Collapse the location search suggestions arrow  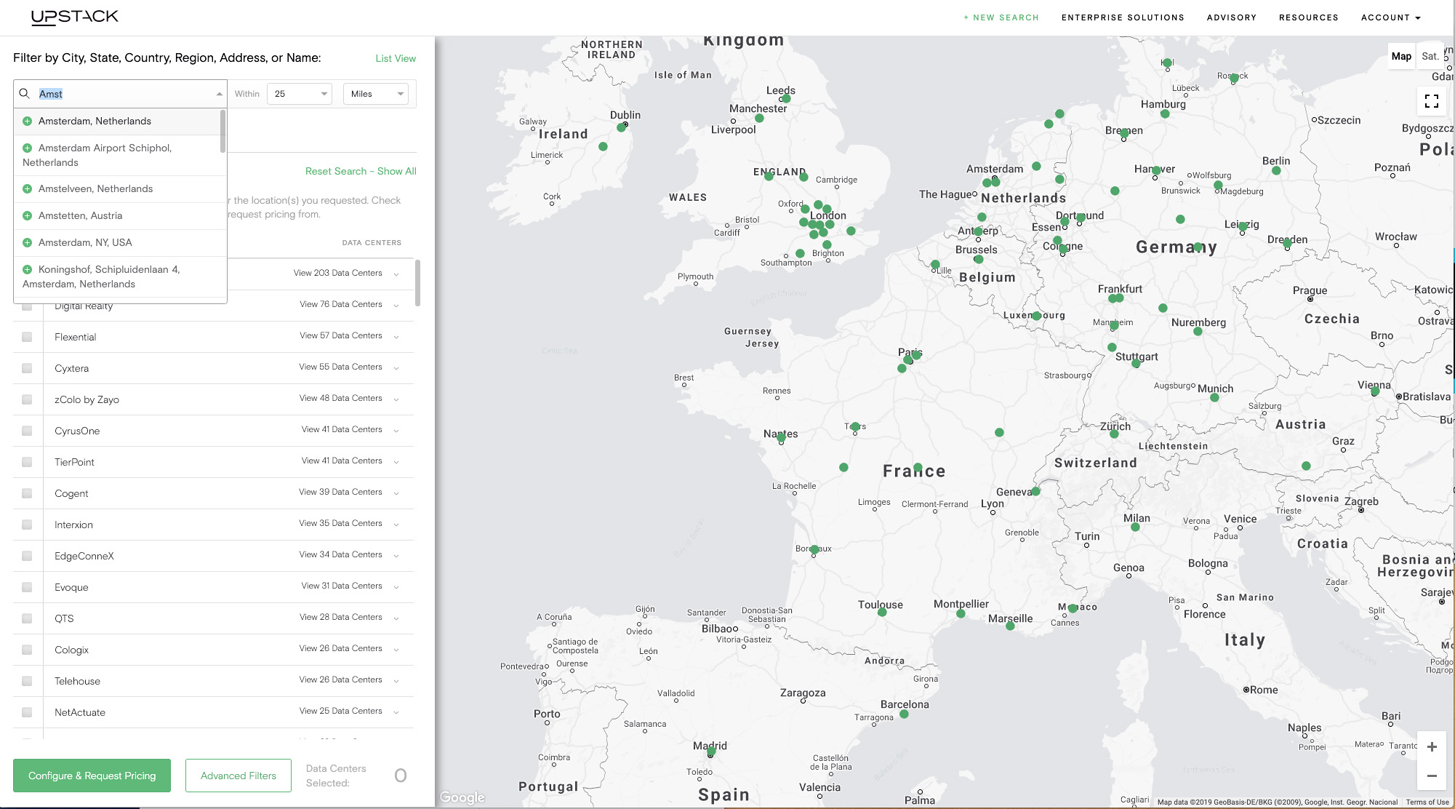click(x=219, y=94)
